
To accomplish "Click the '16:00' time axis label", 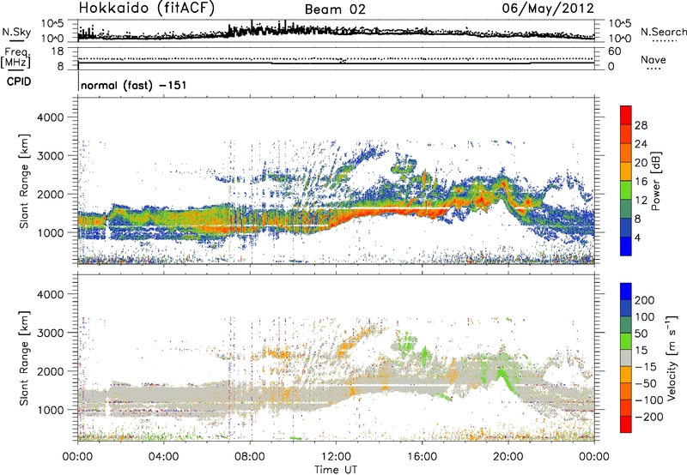I will pyautogui.click(x=423, y=457).
